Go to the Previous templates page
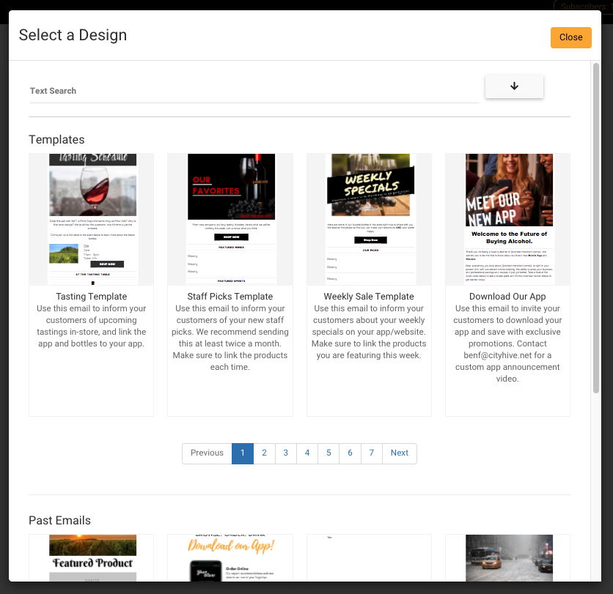 [x=208, y=453]
